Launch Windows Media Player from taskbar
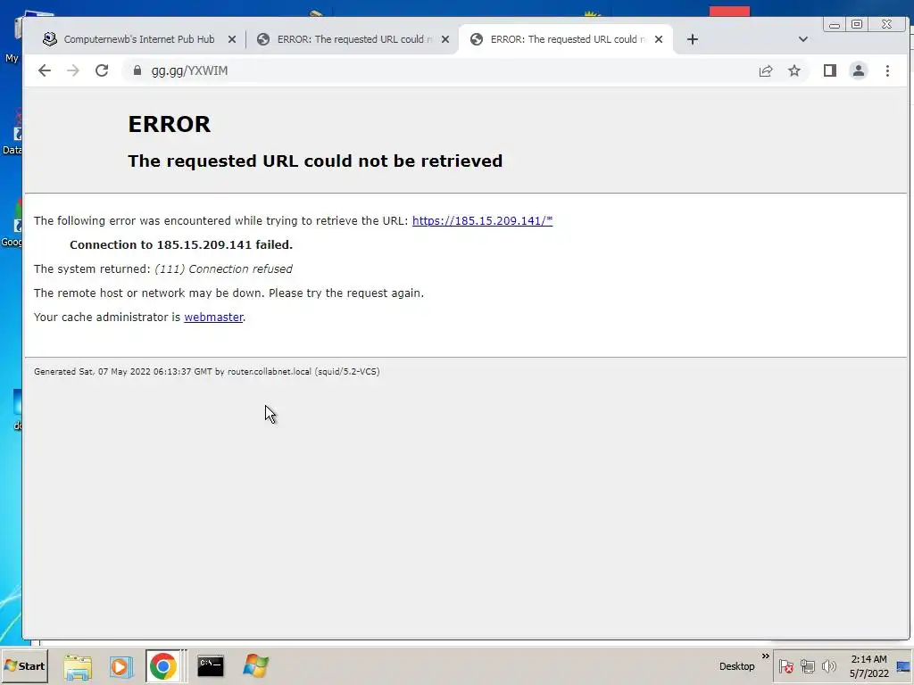 (x=121, y=666)
